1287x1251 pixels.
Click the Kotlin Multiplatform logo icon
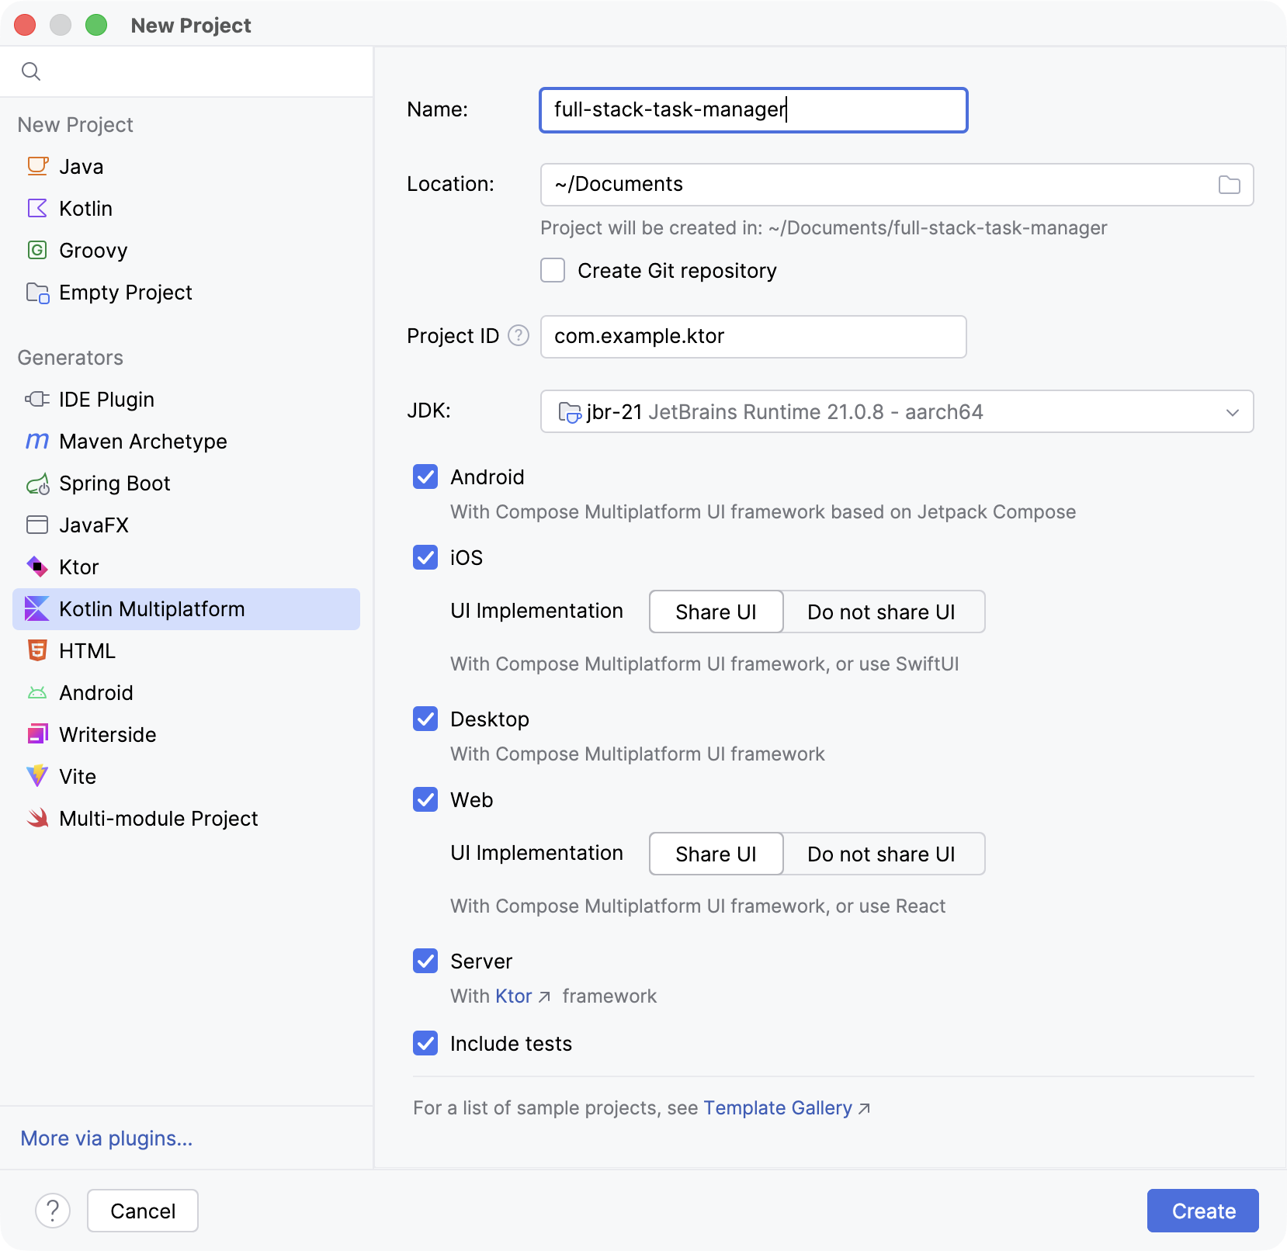click(x=37, y=608)
